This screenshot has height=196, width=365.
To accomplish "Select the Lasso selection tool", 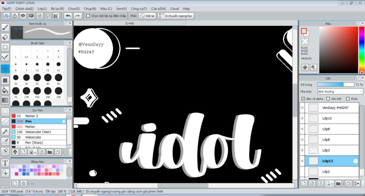I will pos(5,121).
